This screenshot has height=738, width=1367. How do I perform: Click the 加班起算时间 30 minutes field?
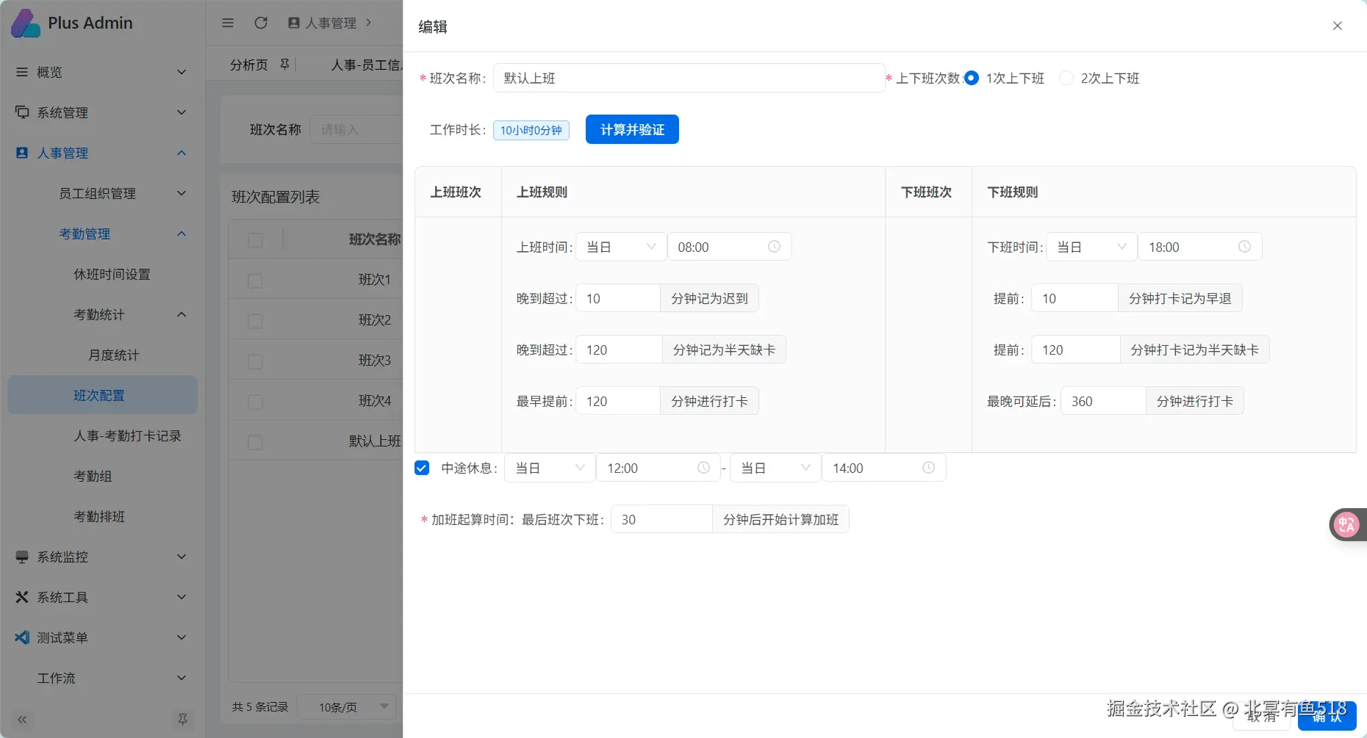tap(661, 519)
